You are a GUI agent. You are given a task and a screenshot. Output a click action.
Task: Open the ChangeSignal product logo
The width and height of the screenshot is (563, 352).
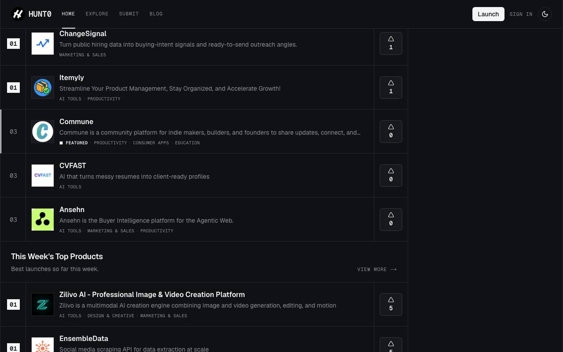point(43,44)
